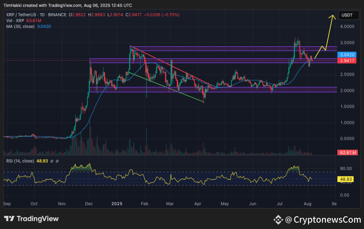364x229 pixels.
Task: Click the 80.00 RSI axis label
Action: tap(346, 169)
